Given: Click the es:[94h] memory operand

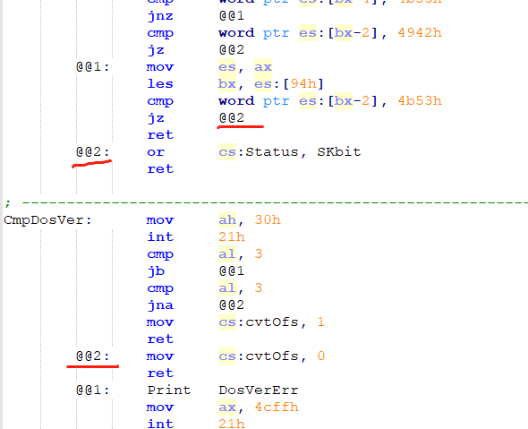Looking at the screenshot, I should tap(289, 84).
